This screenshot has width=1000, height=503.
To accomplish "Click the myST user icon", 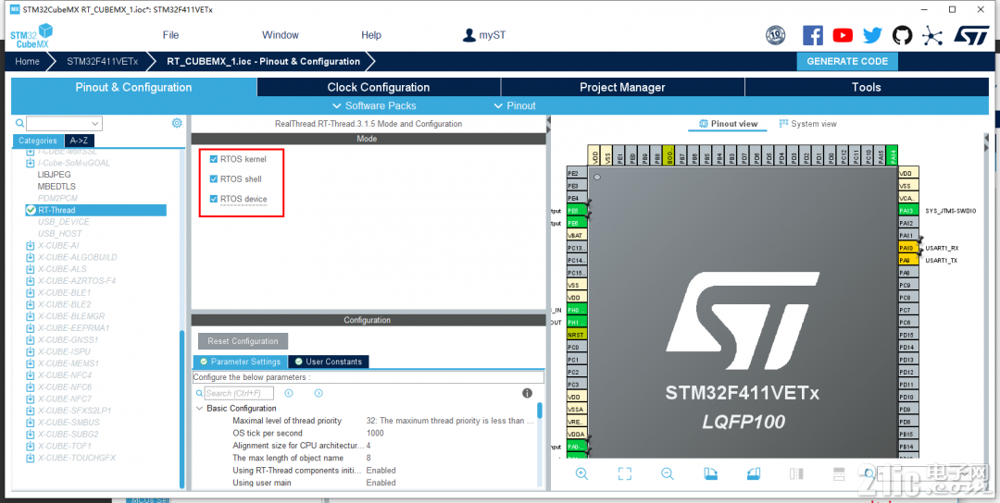I will 469,35.
